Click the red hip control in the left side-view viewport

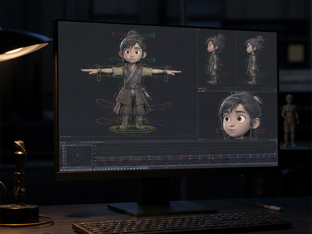[x=225, y=74]
